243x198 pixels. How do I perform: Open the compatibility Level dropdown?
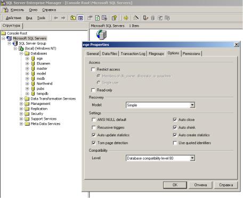pyautogui.click(x=192, y=158)
